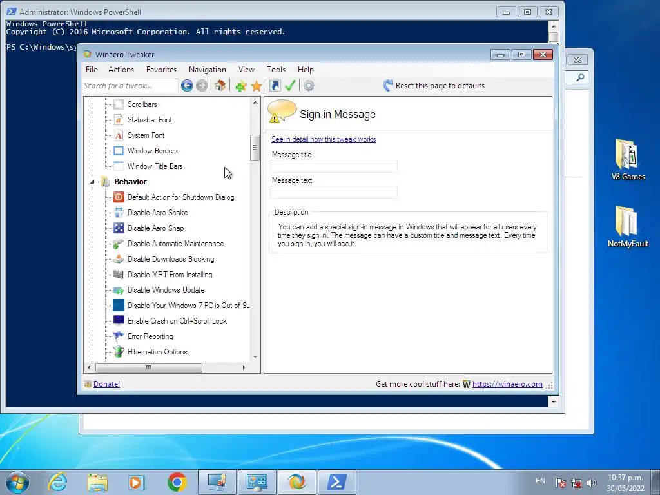The height and width of the screenshot is (495, 660).
Task: Open the V8 Games desktop folder
Action: pos(628,160)
